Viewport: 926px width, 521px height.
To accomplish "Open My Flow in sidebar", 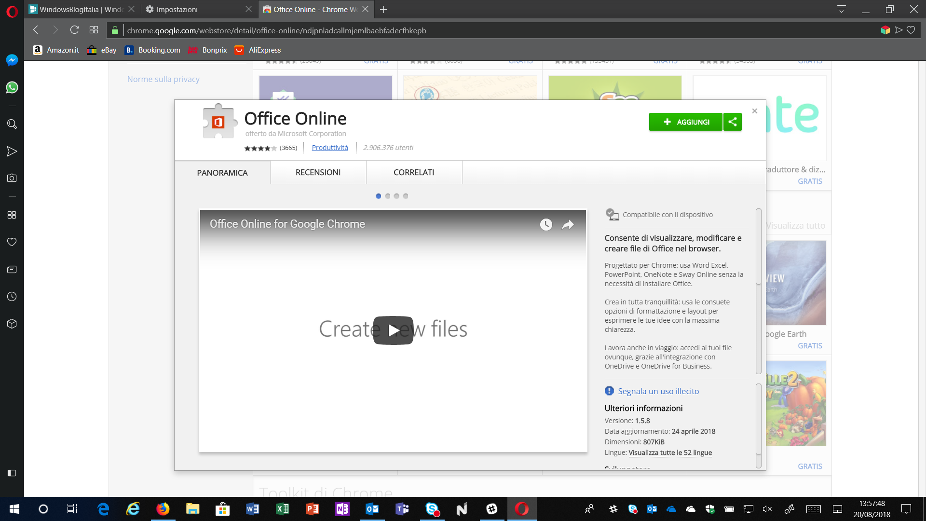I will point(12,151).
